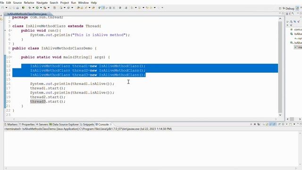This screenshot has width=302, height=170.
Task: Open the File menu
Action: pos(2,3)
